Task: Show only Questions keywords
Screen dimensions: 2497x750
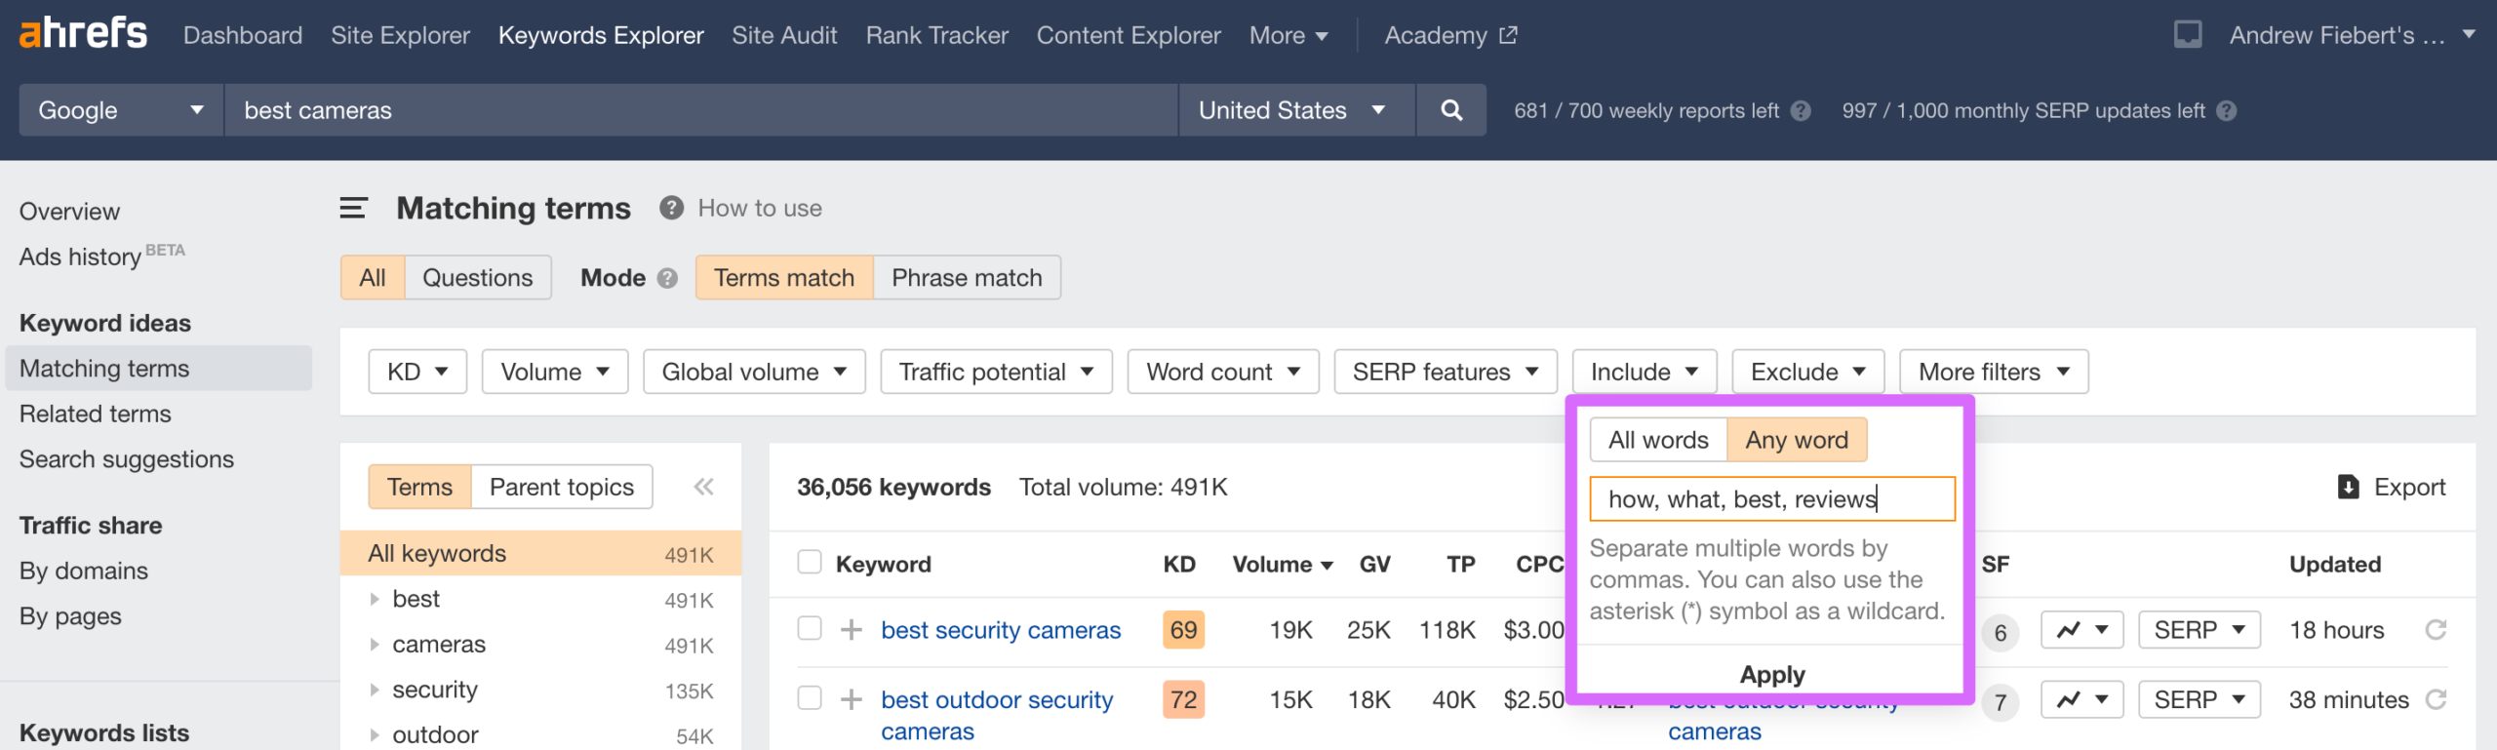Action: click(x=477, y=278)
